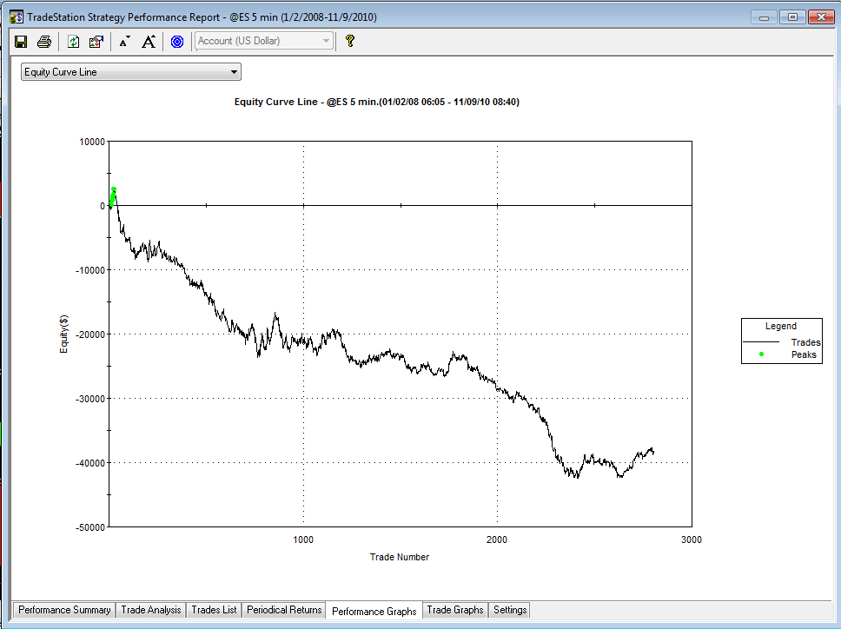The height and width of the screenshot is (629, 841).
Task: Minimize the Performance Report window
Action: point(764,17)
